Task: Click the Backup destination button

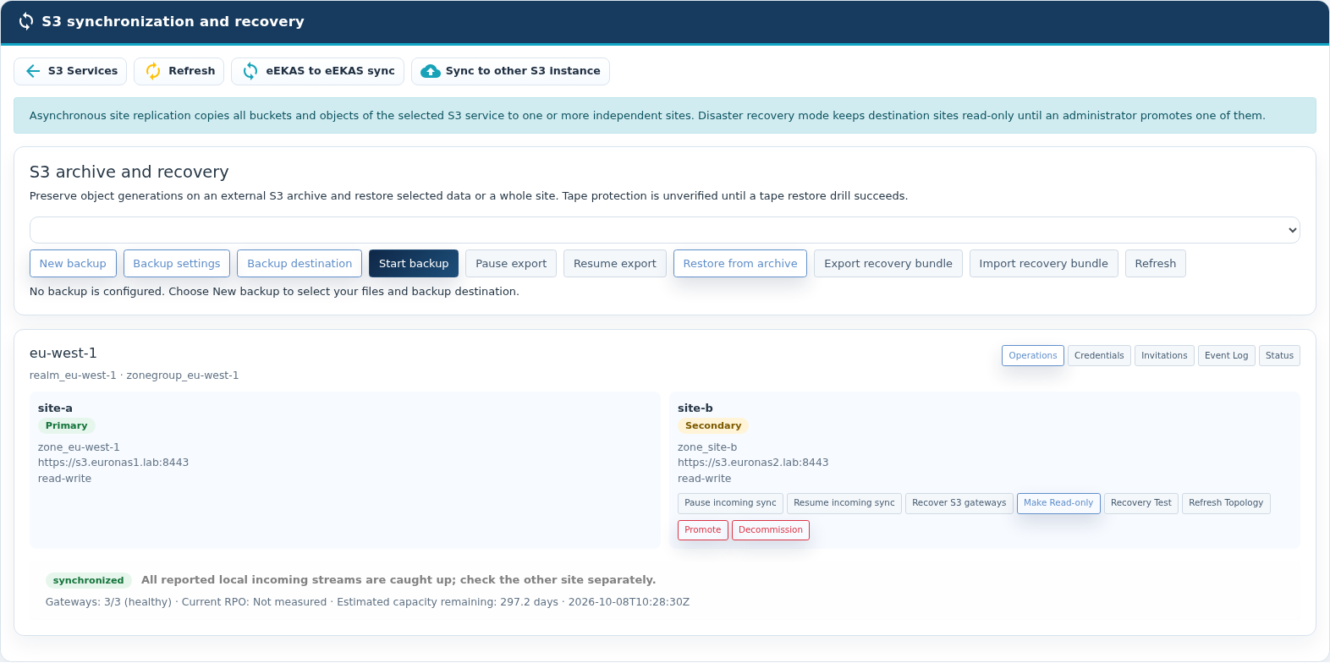Action: [300, 264]
